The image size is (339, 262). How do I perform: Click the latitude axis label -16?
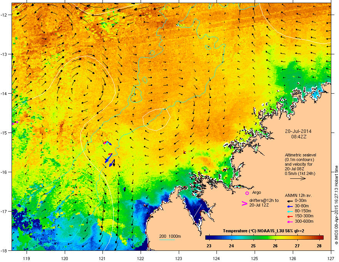4,172
